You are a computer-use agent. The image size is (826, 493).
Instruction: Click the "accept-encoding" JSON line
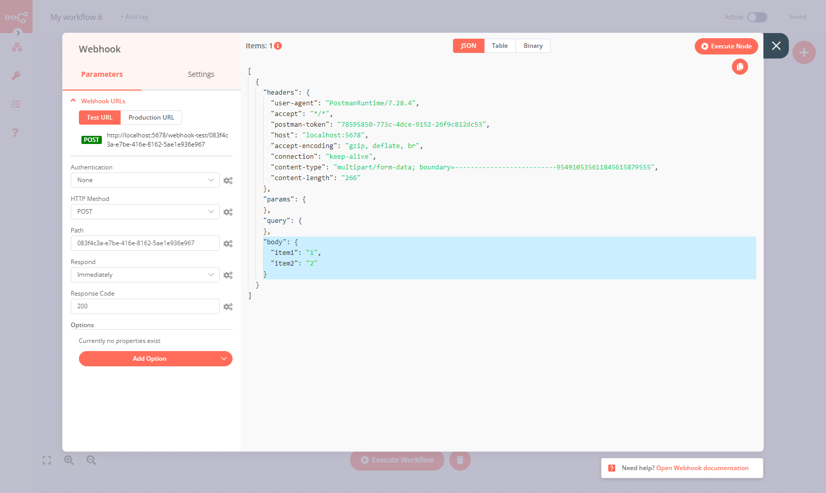click(x=347, y=146)
